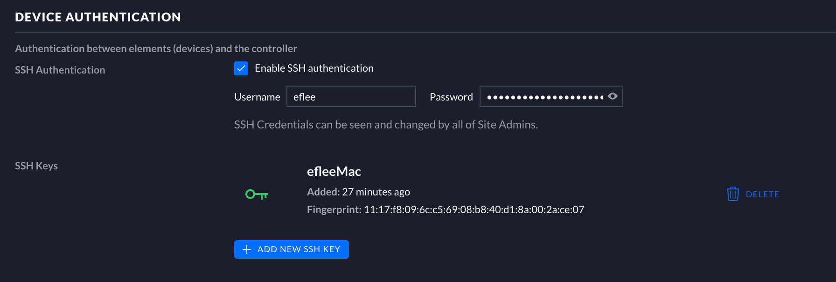Click the DELETE text for efleeMac key
This screenshot has width=836, height=282.
[x=762, y=195]
